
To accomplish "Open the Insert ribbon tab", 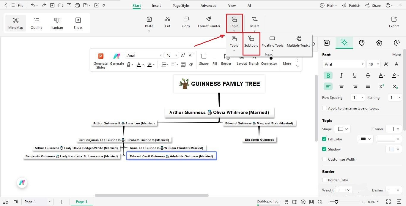I will 156,6.
